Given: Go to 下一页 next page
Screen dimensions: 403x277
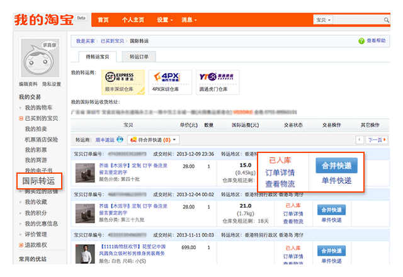Looking at the screenshot, I should pyautogui.click(x=377, y=140).
